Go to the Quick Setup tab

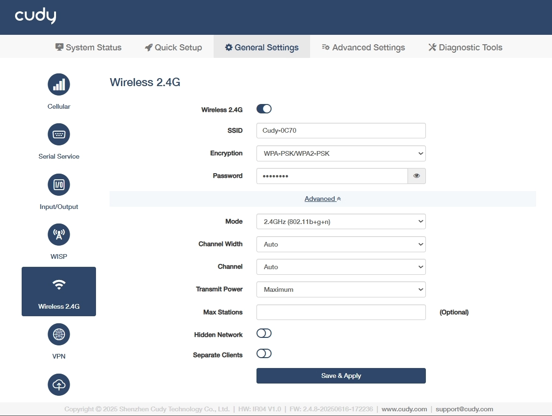click(x=173, y=47)
